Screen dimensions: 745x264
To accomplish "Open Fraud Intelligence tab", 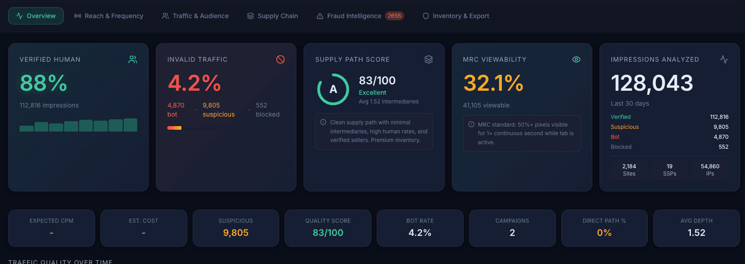I will [360, 16].
